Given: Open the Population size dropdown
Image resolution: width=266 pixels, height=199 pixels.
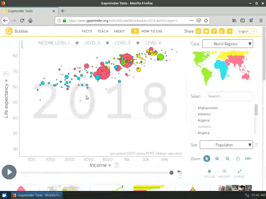Looking at the screenshot, I should coord(226,145).
